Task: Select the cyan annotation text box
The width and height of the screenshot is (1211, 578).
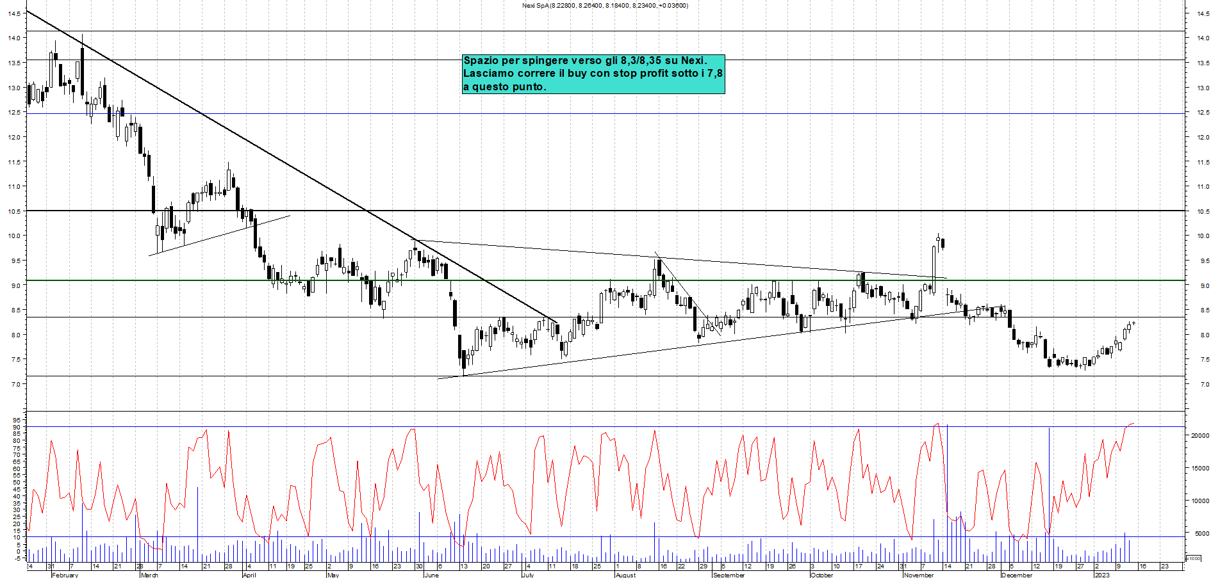Action: coord(593,74)
